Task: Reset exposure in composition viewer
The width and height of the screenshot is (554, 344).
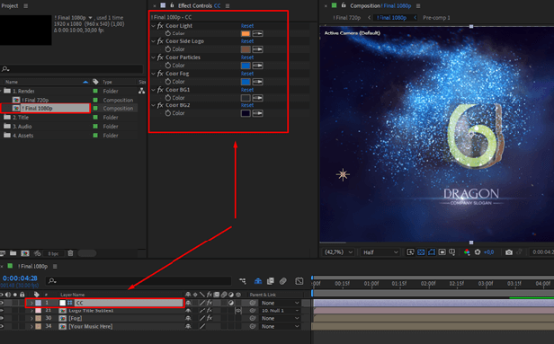Action: point(478,251)
